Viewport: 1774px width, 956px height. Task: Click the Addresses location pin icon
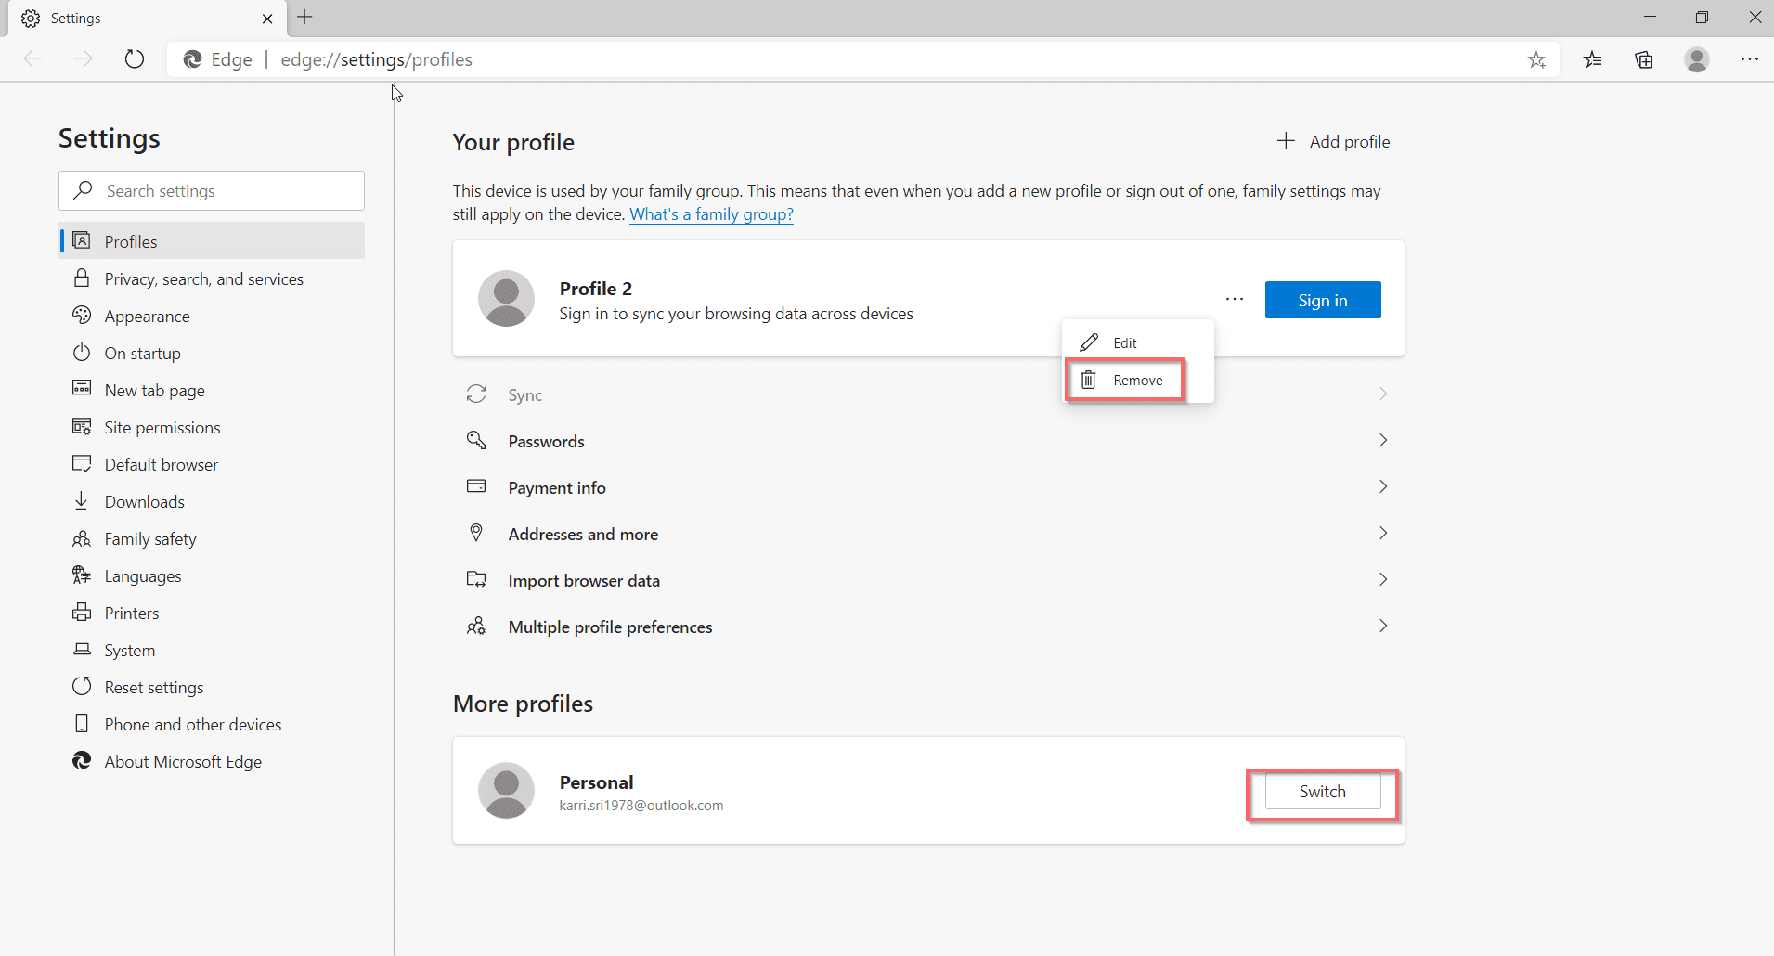(476, 533)
